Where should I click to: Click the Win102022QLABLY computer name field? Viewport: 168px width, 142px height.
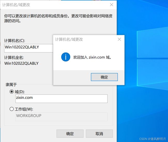click(x=29, y=48)
